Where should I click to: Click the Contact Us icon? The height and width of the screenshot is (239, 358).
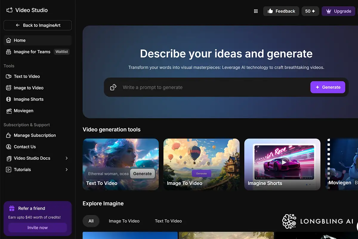(x=8, y=147)
